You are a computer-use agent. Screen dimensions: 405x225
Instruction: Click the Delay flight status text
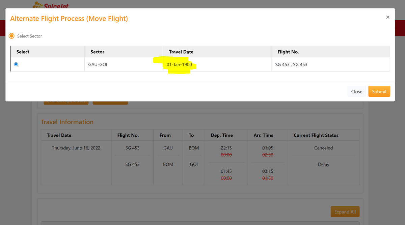click(x=323, y=164)
